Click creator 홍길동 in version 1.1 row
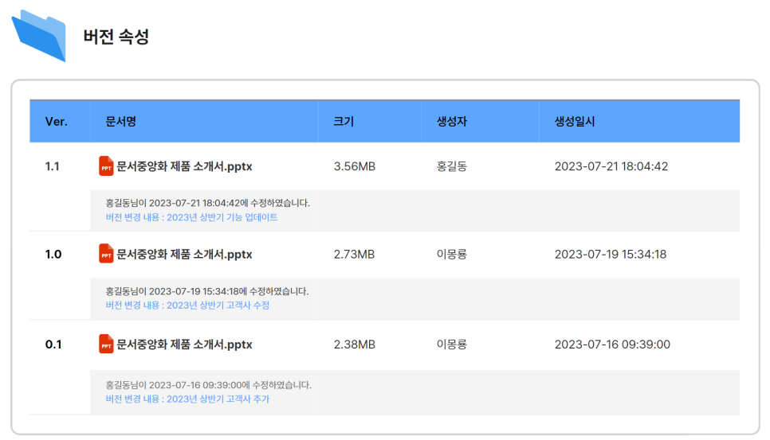770x440 pixels. pyautogui.click(x=452, y=166)
